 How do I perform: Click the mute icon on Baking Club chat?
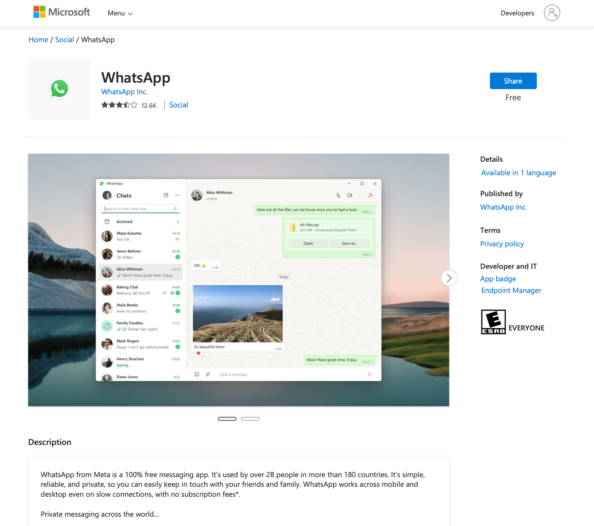(165, 293)
